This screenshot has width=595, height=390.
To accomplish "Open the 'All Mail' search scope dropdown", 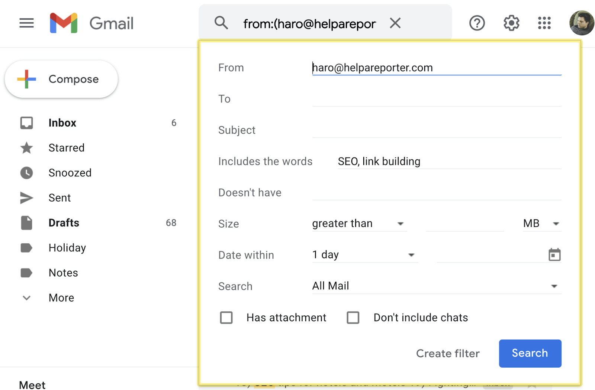I will (x=436, y=286).
